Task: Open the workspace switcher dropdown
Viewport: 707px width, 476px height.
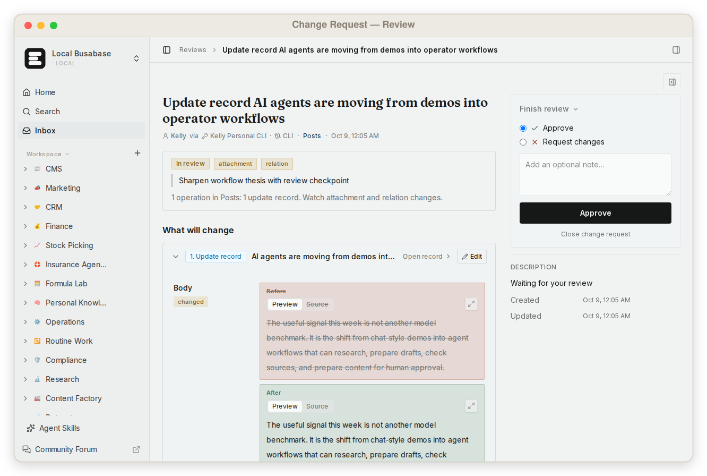Action: point(136,58)
